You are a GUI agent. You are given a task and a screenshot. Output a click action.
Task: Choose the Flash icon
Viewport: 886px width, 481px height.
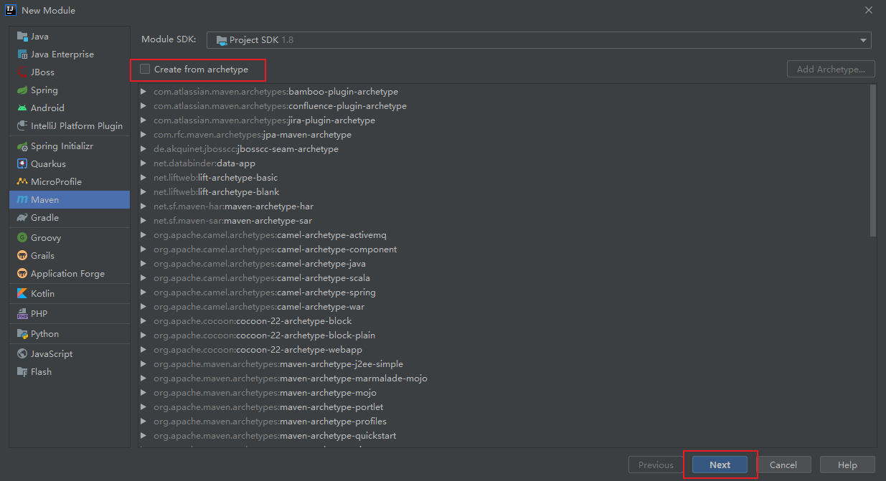pos(22,372)
